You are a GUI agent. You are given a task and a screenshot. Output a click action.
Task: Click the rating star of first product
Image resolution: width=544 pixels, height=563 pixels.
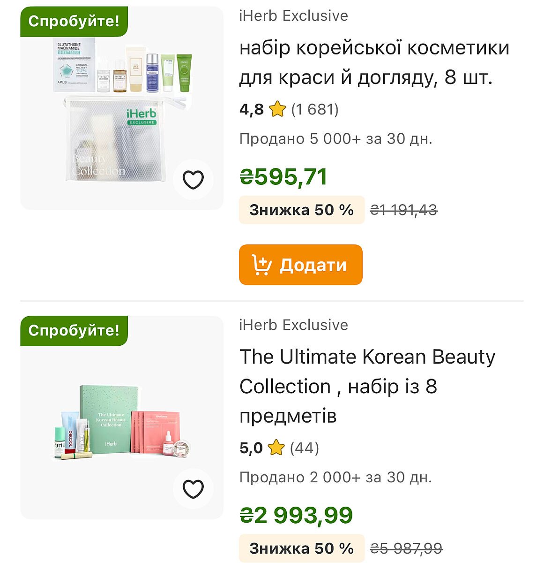[x=277, y=109]
